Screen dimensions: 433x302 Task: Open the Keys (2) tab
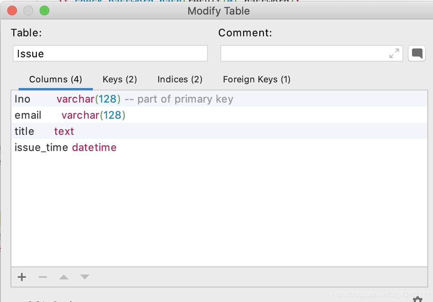tap(120, 80)
